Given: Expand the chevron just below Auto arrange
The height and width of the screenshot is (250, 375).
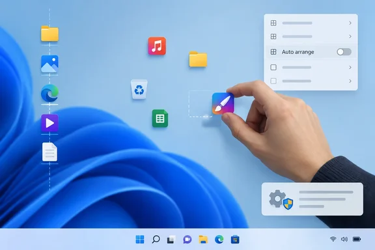Looking at the screenshot, I should [x=350, y=68].
